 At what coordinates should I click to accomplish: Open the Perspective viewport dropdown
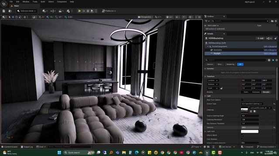click(x=145, y=17)
